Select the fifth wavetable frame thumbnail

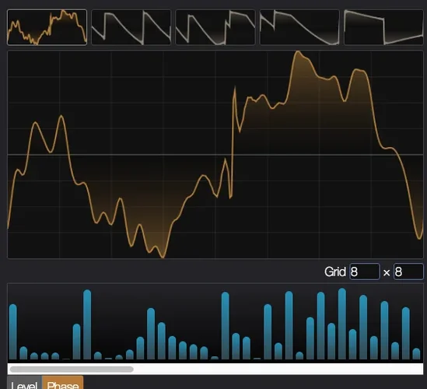tap(383, 27)
